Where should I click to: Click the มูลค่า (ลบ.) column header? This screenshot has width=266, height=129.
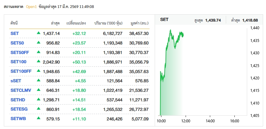click(140, 23)
